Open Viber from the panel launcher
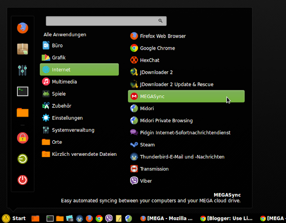 click(x=109, y=218)
